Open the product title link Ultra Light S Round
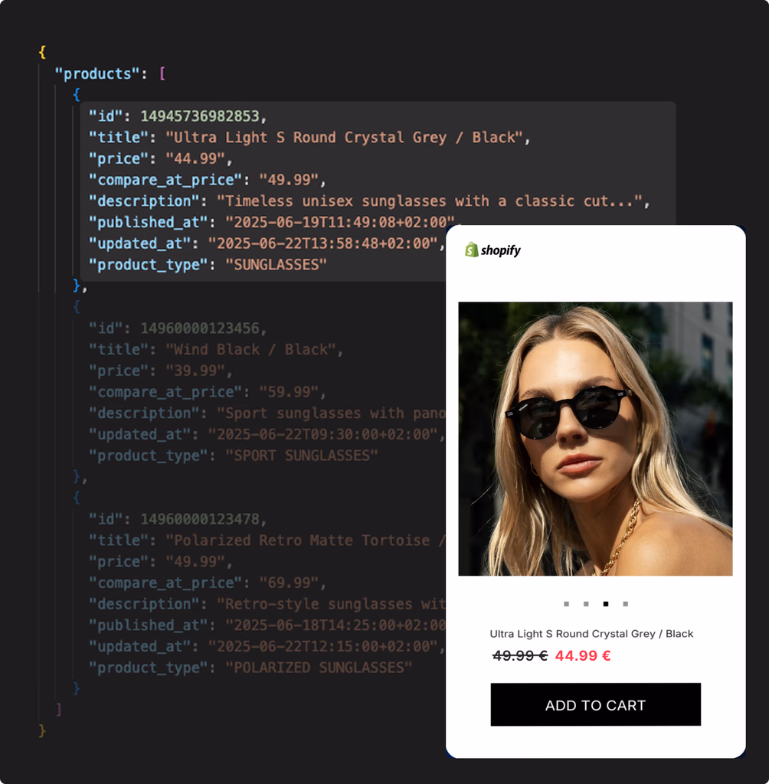The image size is (769, 784). point(591,633)
